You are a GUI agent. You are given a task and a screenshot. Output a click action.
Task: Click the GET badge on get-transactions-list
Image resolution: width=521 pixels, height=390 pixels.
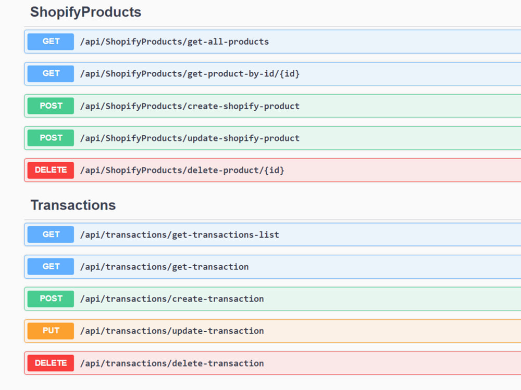(x=50, y=235)
